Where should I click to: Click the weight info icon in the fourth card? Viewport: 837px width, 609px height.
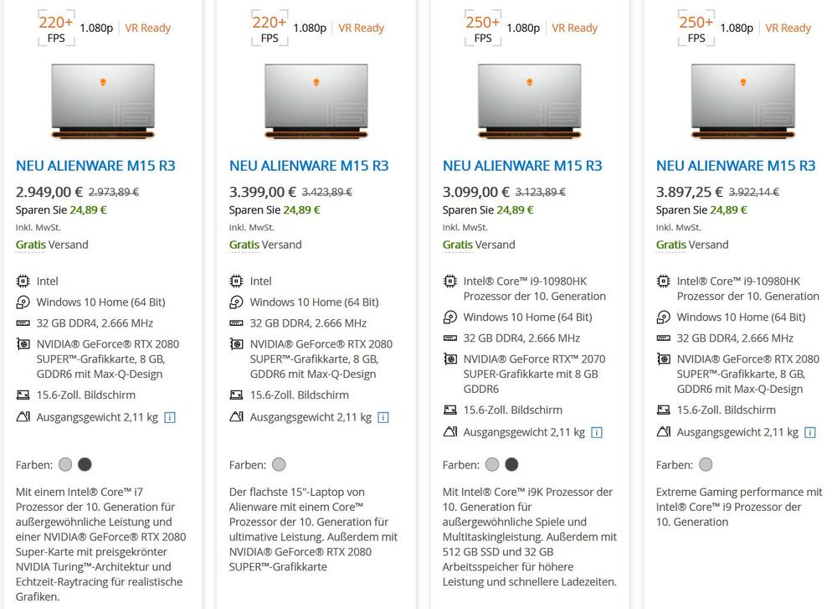point(810,432)
